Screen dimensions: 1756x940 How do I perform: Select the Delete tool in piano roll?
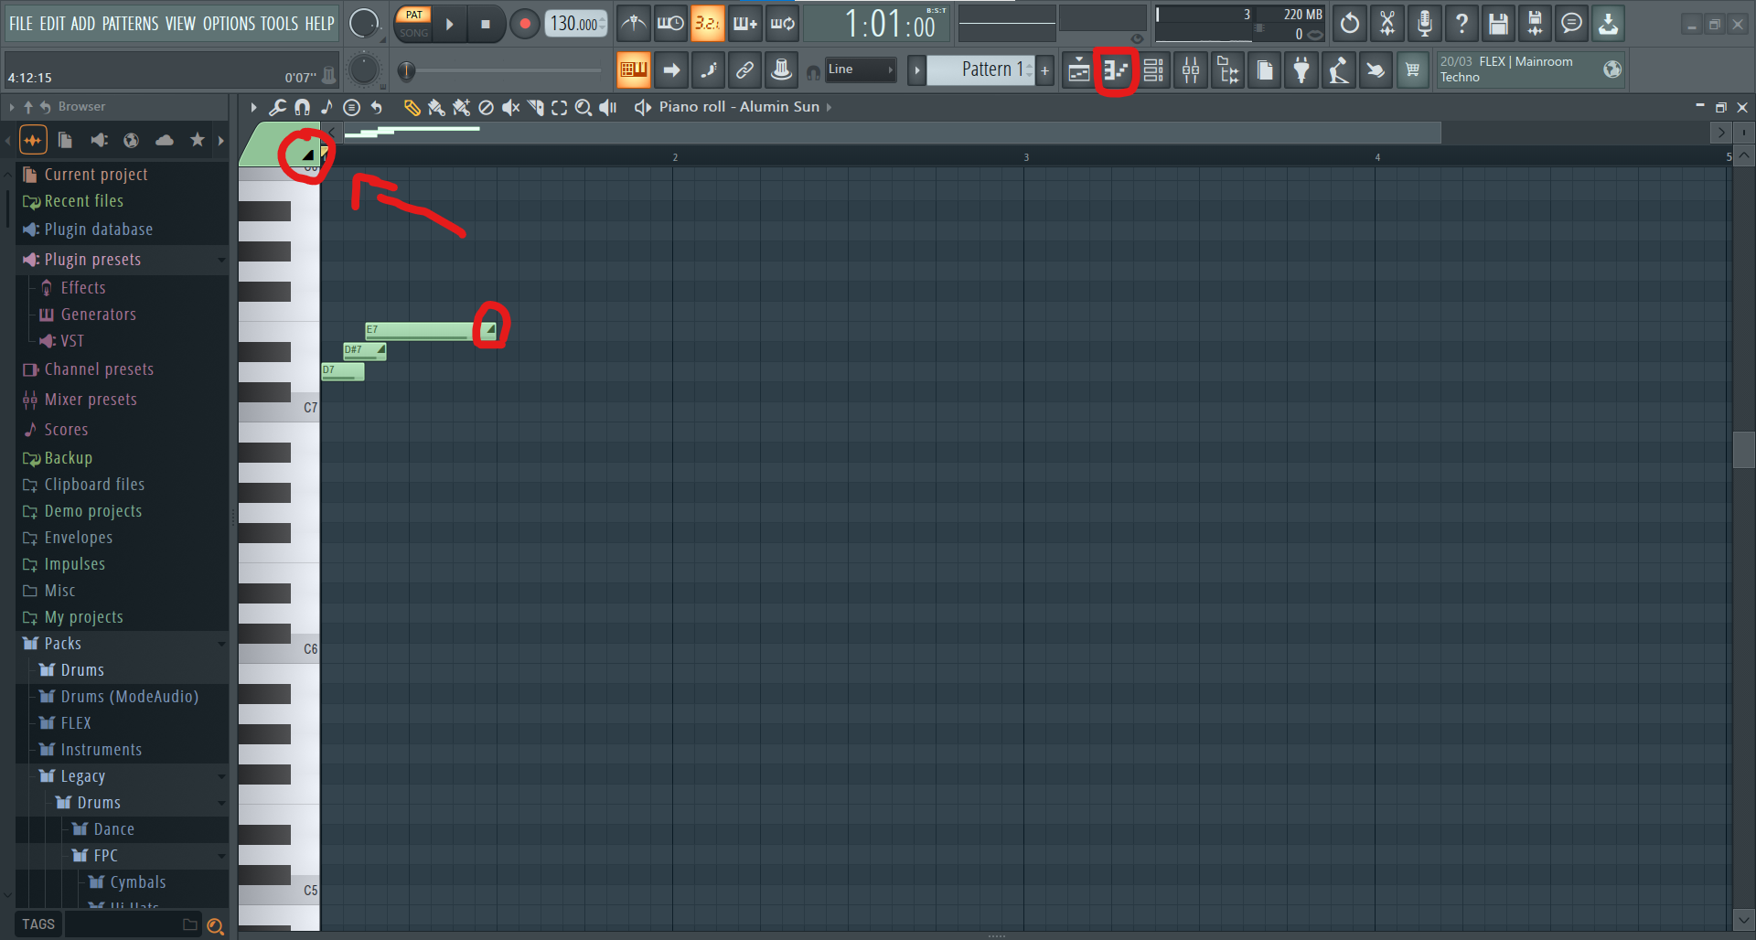click(x=487, y=108)
